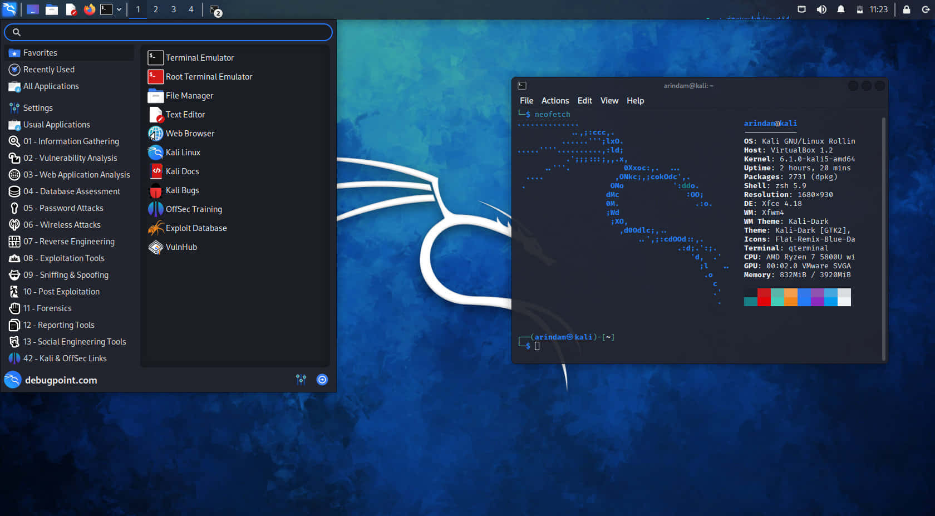The height and width of the screenshot is (516, 935).
Task: Open the Exploit Database
Action: point(196,228)
